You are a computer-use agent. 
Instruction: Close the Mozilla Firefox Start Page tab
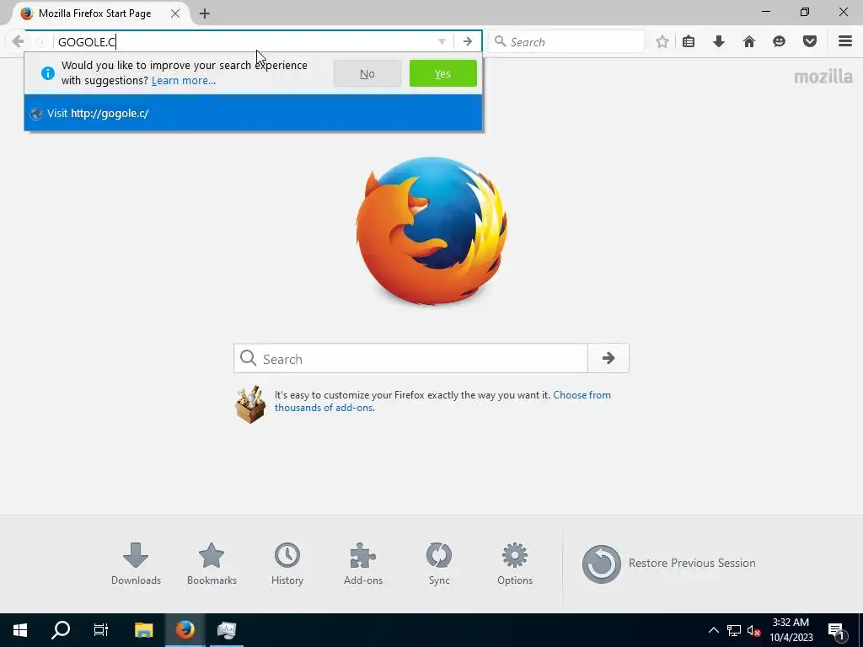(x=175, y=13)
